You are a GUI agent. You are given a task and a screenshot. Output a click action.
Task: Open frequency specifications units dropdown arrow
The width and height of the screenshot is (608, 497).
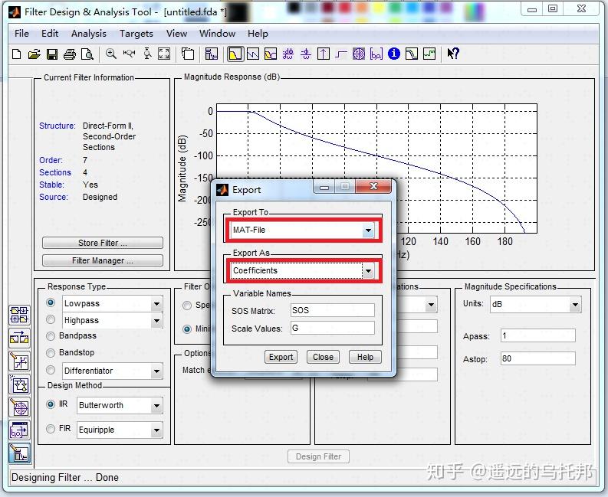point(431,305)
